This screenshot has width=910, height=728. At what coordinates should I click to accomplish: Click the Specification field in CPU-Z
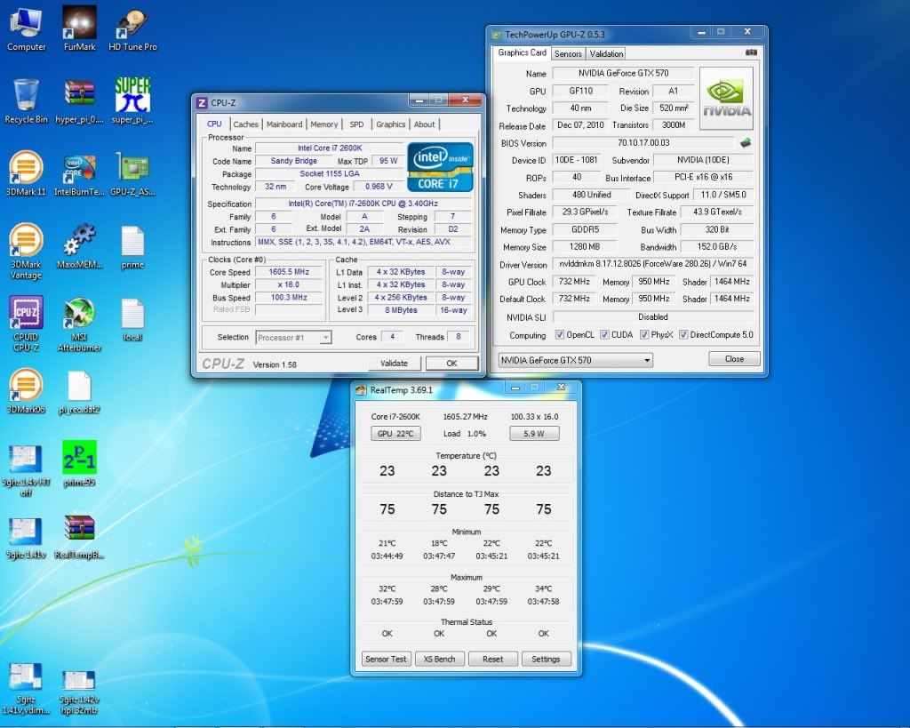(x=363, y=204)
